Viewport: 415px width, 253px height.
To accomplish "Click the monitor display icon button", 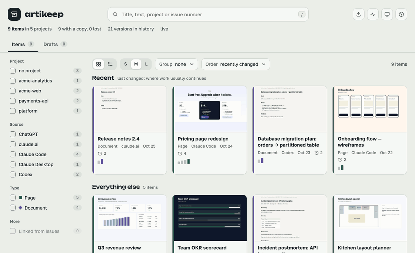I will [387, 14].
